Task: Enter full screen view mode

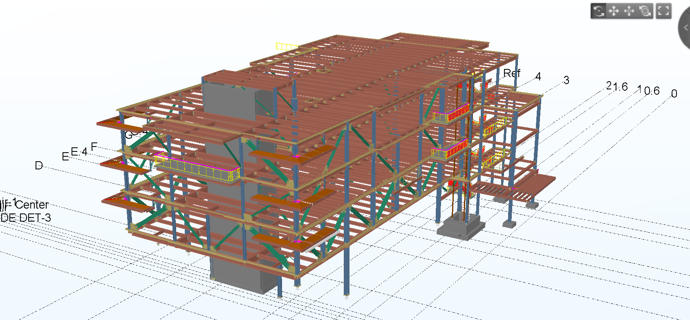Action: click(x=663, y=11)
